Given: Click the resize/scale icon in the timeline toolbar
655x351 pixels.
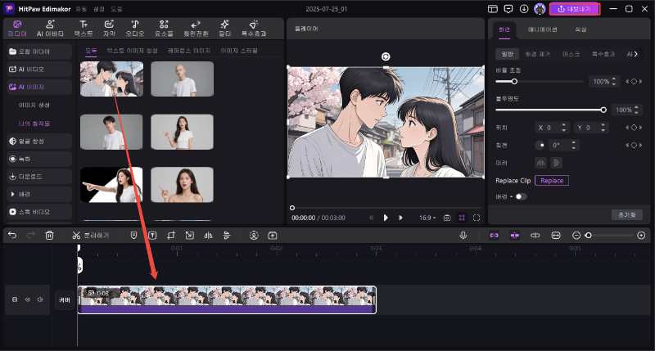Looking at the screenshot, I should [190, 236].
